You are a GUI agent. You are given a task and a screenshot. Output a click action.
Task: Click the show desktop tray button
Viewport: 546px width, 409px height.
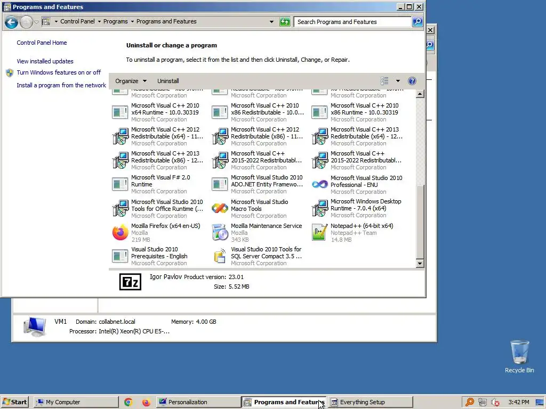click(540, 402)
